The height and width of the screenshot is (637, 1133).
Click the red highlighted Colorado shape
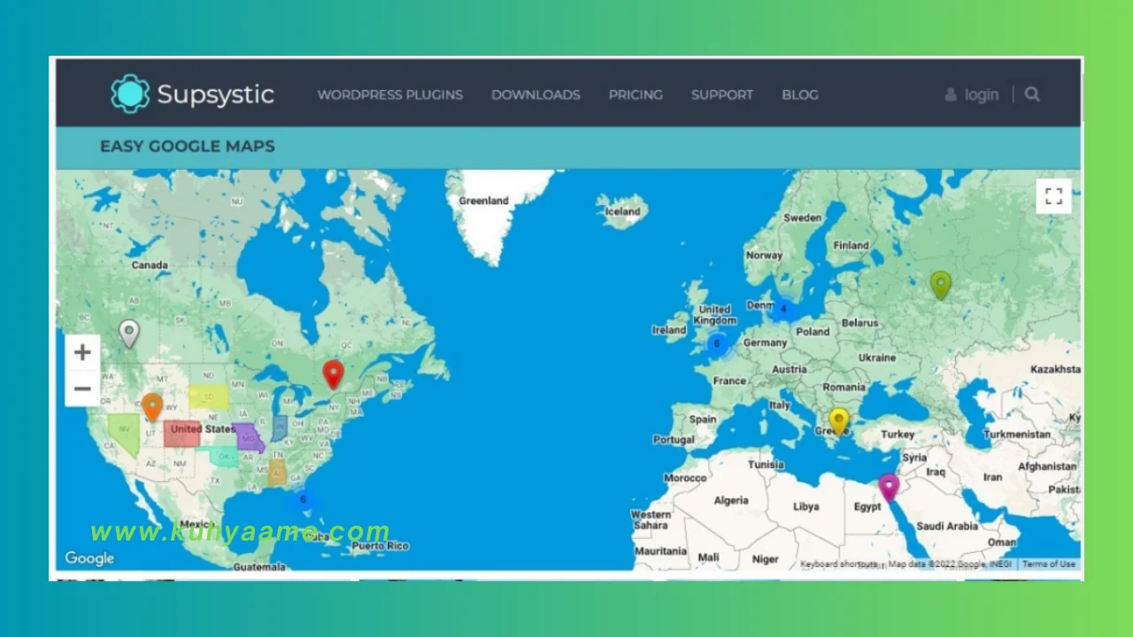click(181, 434)
